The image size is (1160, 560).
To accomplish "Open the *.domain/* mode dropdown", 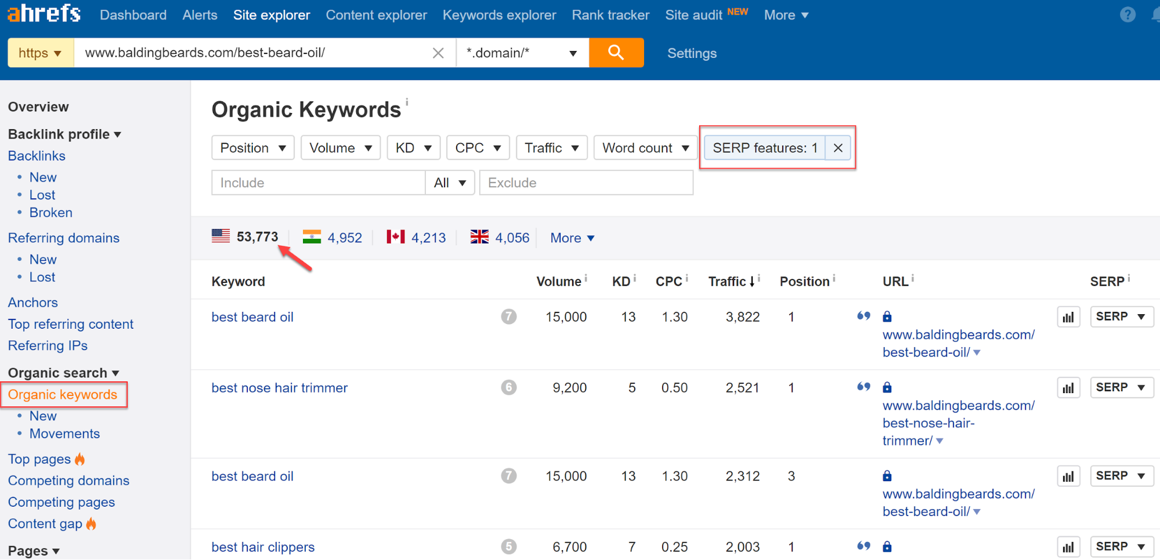I will pyautogui.click(x=522, y=53).
